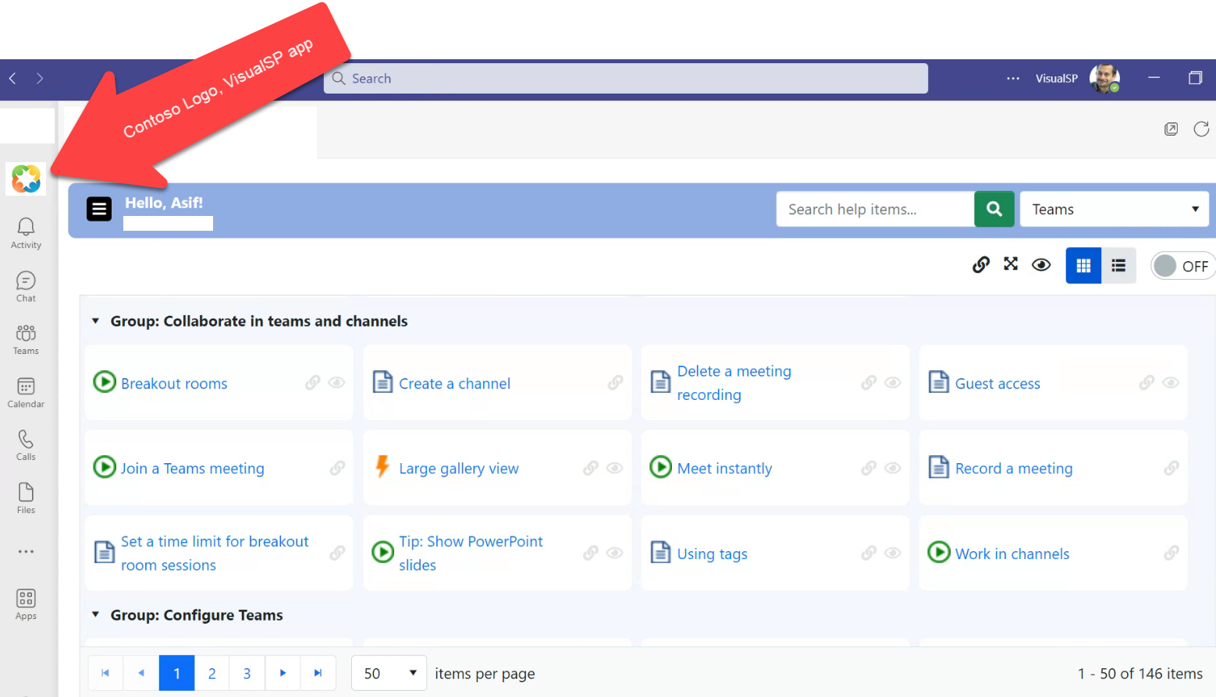Image resolution: width=1216 pixels, height=697 pixels.
Task: Open the Teams application dropdown
Action: point(1114,209)
